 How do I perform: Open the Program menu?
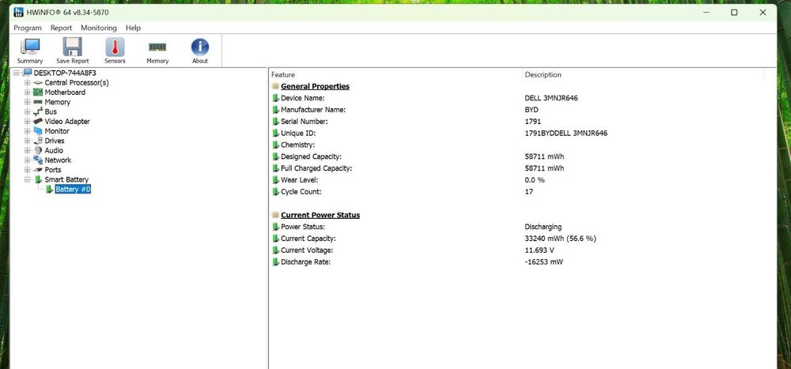(28, 28)
